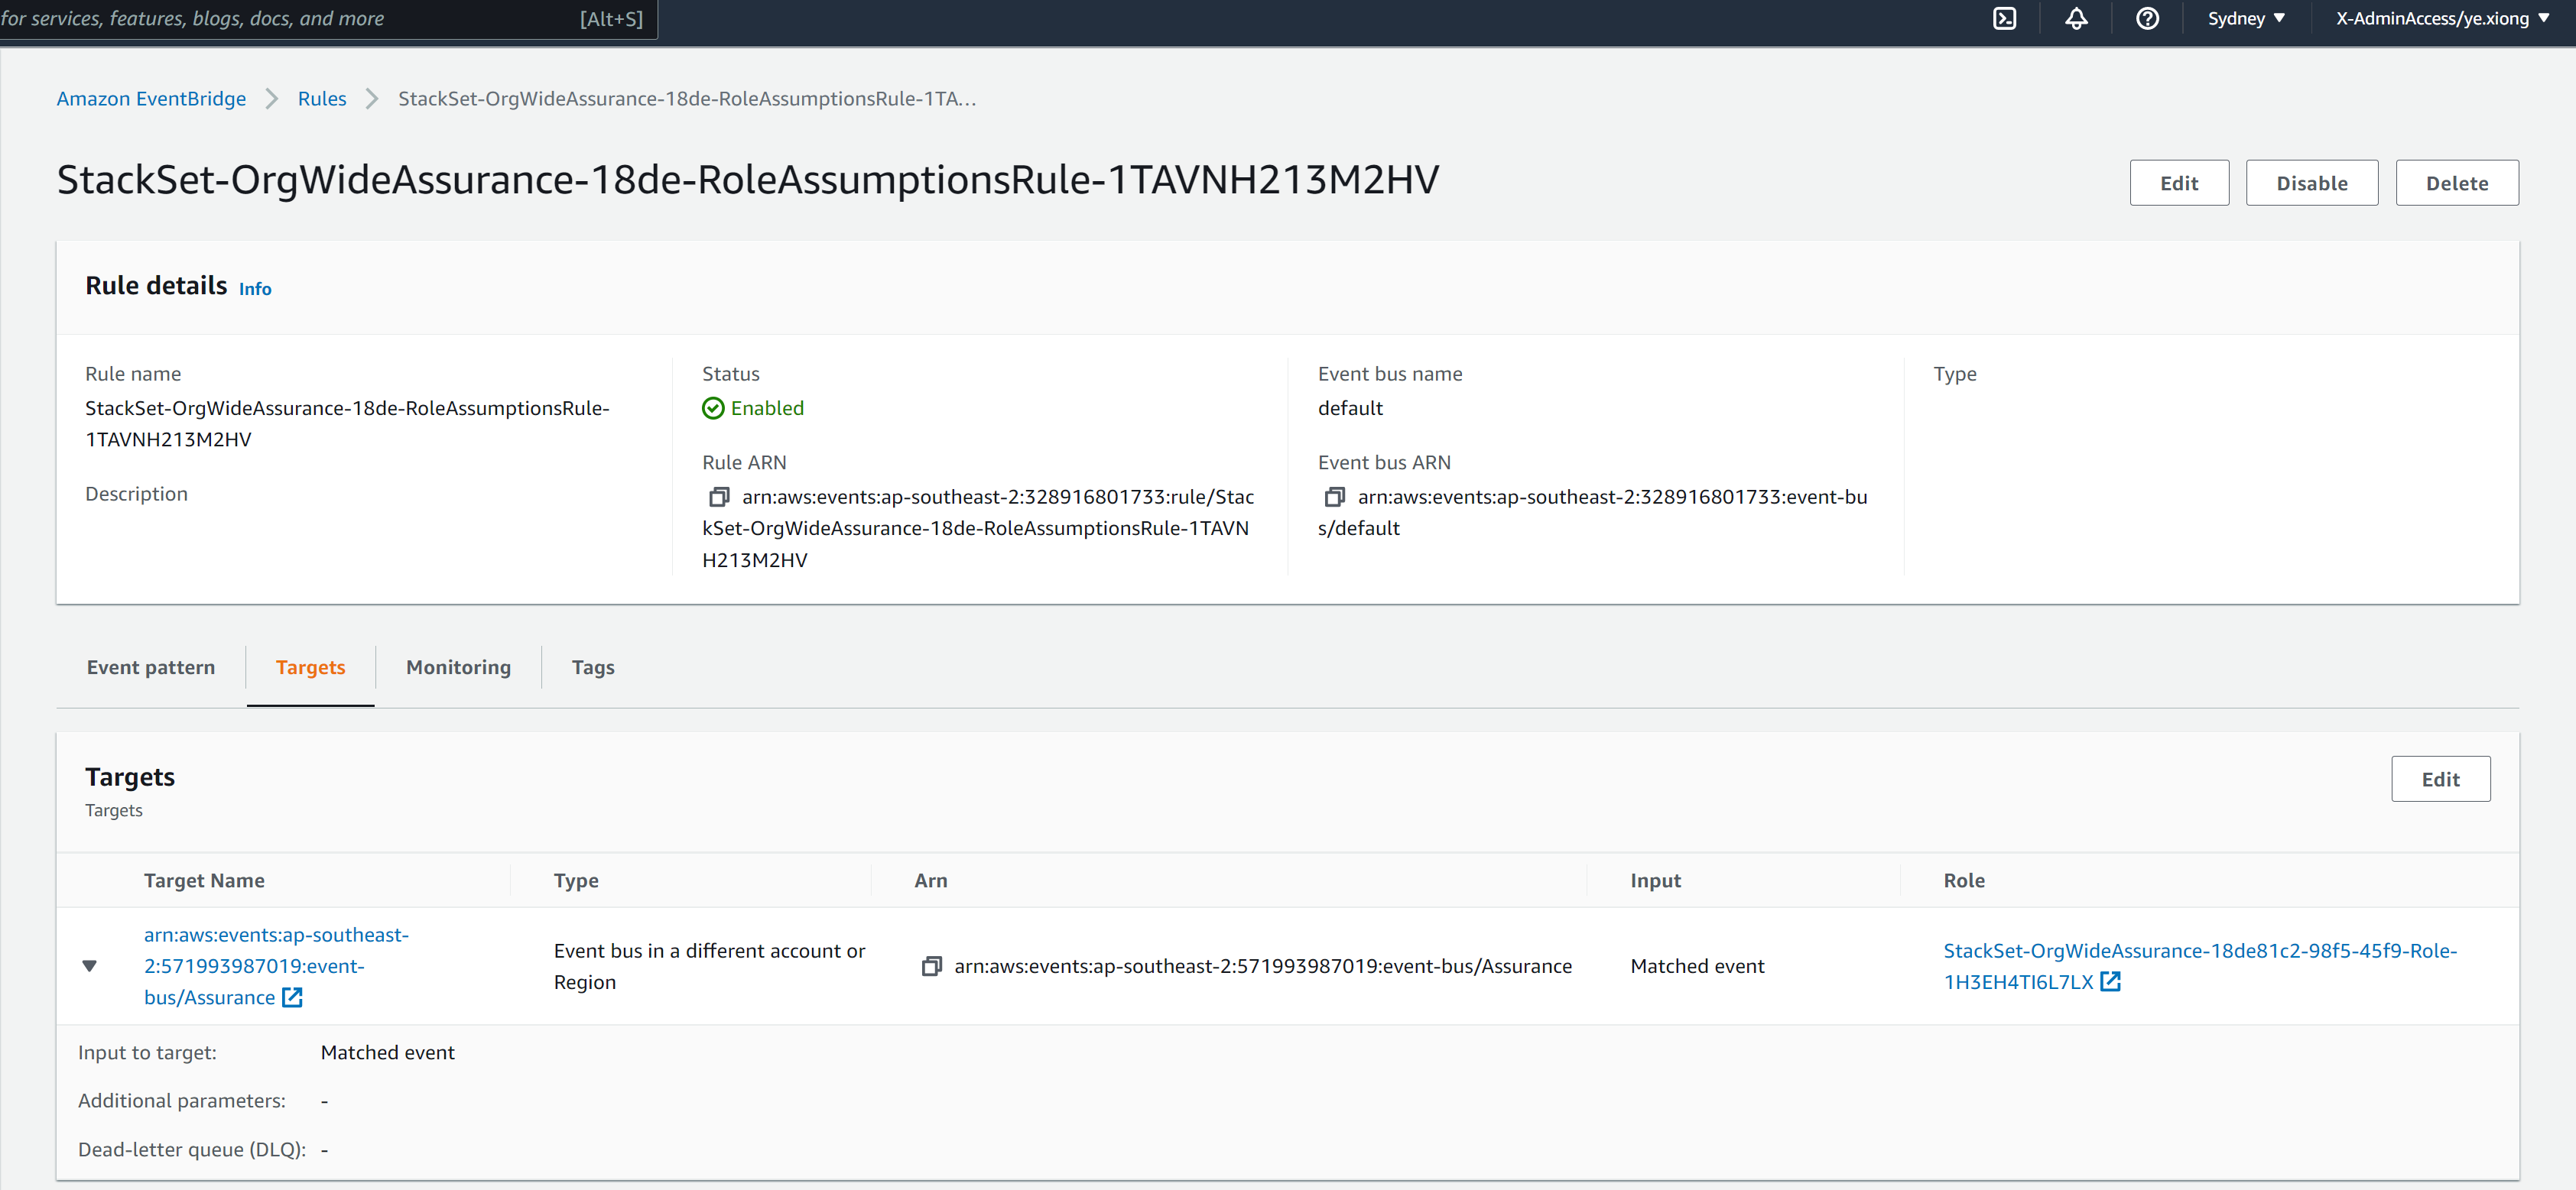Screen dimensions: 2576x1190
Task: Copy the Rule ARN using the copy icon
Action: coord(719,497)
